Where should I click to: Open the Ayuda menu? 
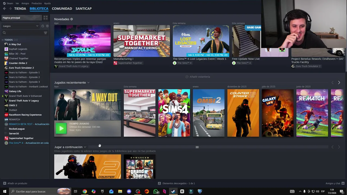tap(47, 3)
